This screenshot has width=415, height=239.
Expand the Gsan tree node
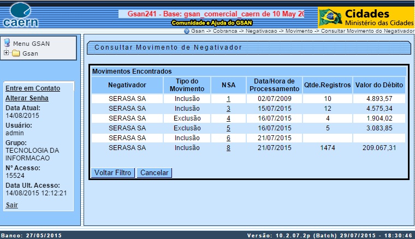click(x=5, y=53)
